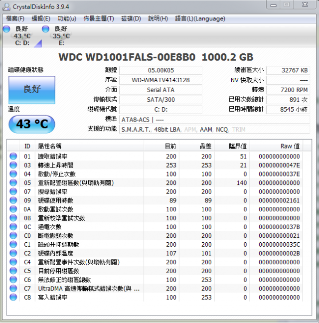Select row text 讀取錯誤率
Viewport: 319px width, 323px height.
(53, 157)
